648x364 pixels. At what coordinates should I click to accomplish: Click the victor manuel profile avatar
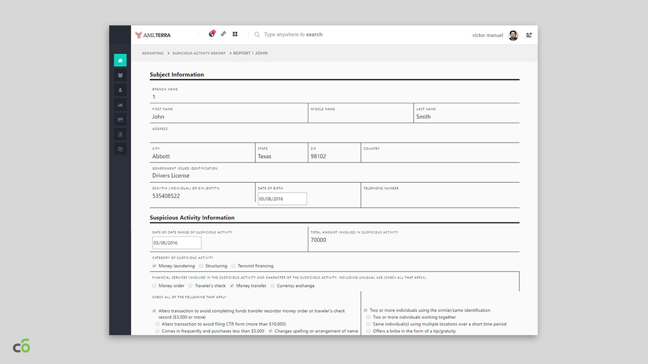pos(513,35)
